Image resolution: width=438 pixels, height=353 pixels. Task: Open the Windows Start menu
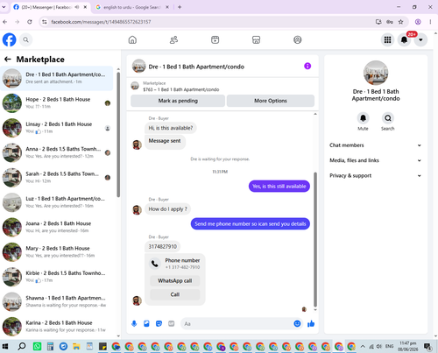5,347
